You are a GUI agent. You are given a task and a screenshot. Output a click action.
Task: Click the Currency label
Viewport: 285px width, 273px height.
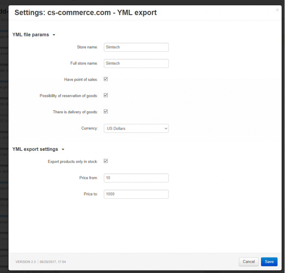coord(90,128)
